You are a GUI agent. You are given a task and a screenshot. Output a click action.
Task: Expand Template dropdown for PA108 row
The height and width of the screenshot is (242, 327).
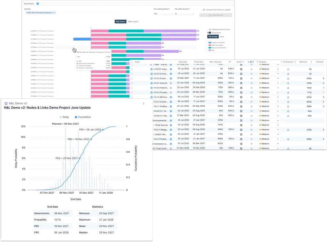278,87
